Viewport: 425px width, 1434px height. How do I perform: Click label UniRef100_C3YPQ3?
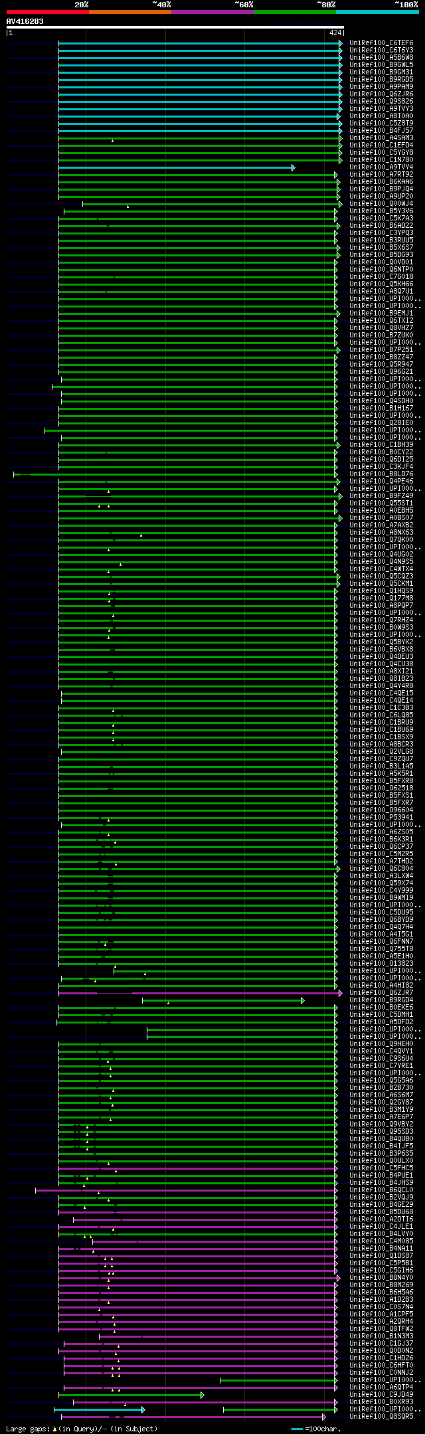[381, 232]
